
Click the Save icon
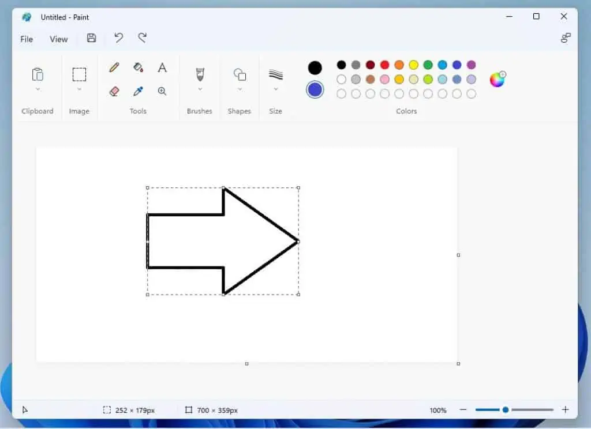(x=91, y=38)
